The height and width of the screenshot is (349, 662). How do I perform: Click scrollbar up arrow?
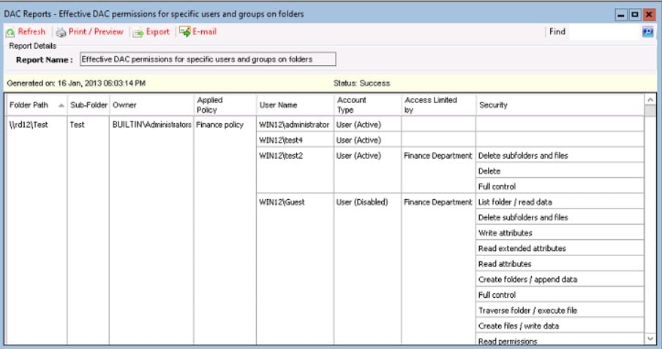pyautogui.click(x=650, y=100)
